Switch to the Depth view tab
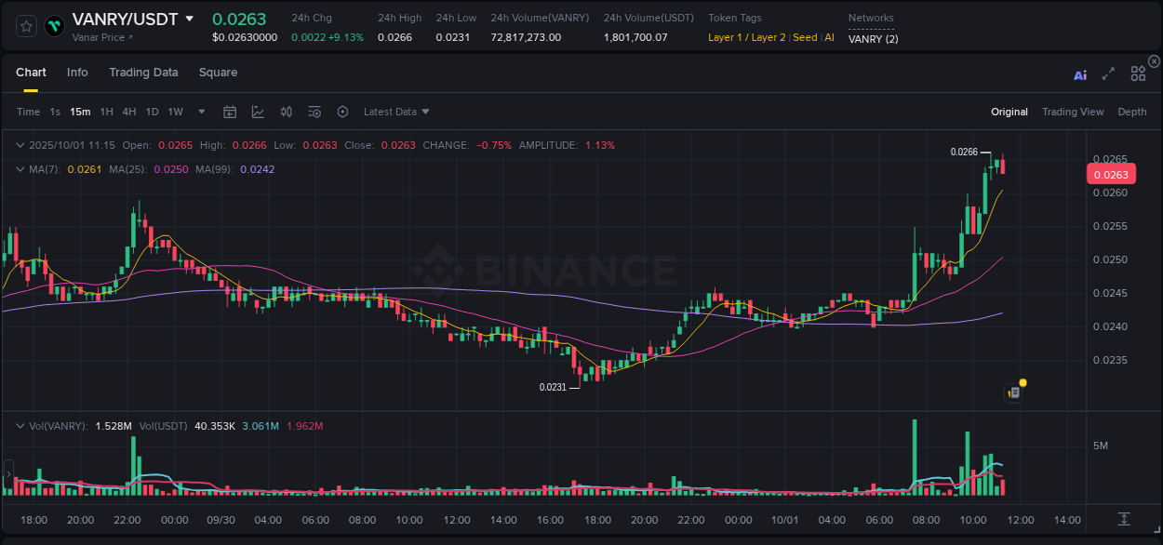 pos(1132,112)
